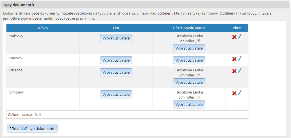Click the Číst/Upravit/Mazat column header
Viewport: 291px width, 138px height.
(189, 28)
